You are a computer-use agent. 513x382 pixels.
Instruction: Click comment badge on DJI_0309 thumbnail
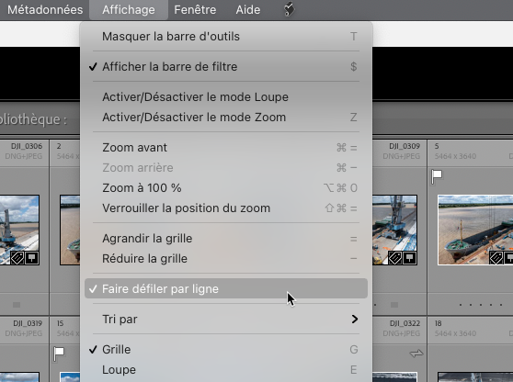pyautogui.click(x=409, y=258)
